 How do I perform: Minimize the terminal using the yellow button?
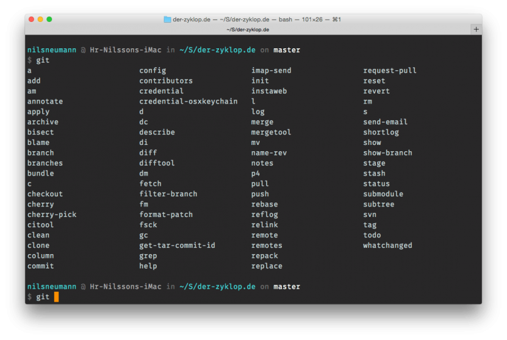(x=40, y=19)
